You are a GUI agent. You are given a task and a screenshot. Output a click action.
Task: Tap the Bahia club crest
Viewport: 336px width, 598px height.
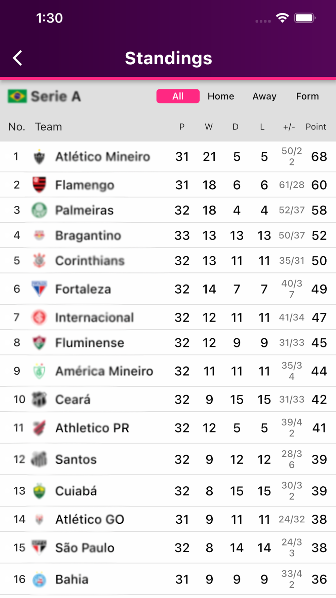tap(39, 579)
